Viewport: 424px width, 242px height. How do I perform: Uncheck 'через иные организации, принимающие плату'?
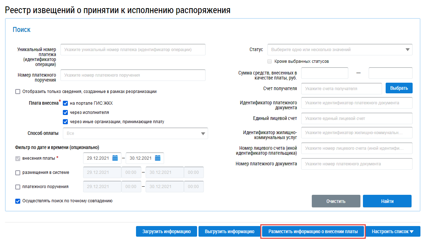(65, 122)
